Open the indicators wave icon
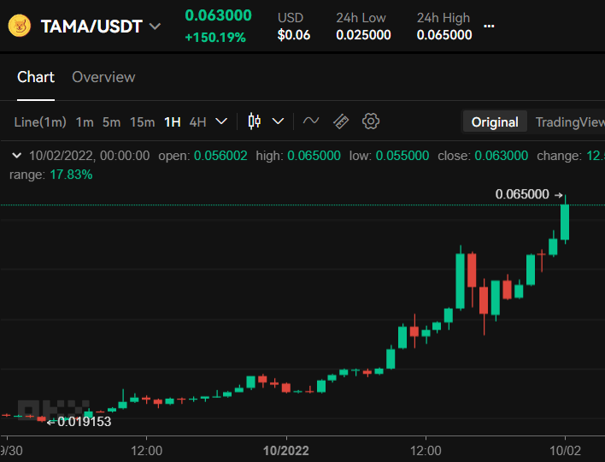Viewport: 605px width, 462px height. click(311, 121)
